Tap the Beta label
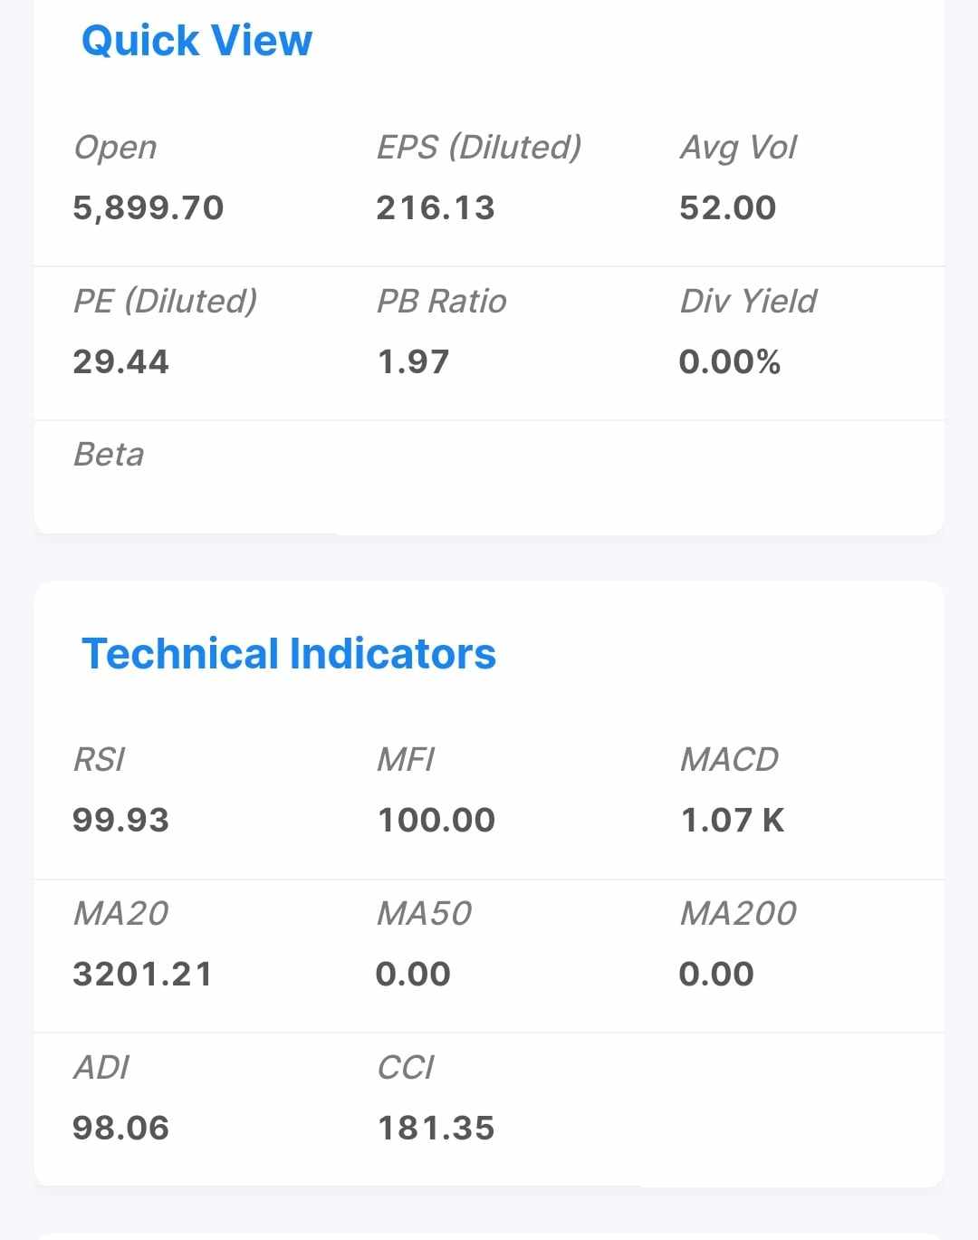Viewport: 978px width, 1240px height. (x=109, y=454)
